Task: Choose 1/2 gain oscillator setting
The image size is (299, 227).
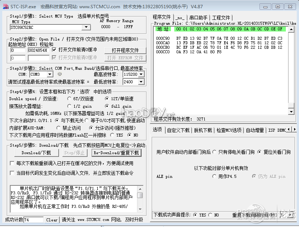Action: tap(69, 106)
